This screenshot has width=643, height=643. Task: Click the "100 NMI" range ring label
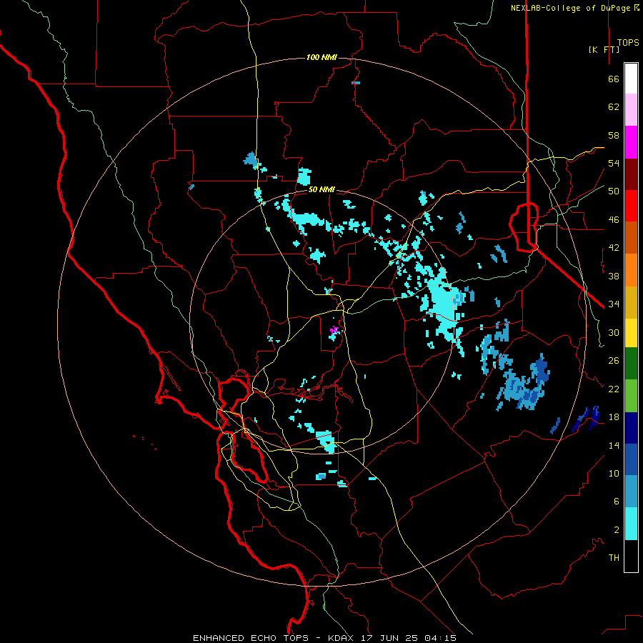[321, 57]
